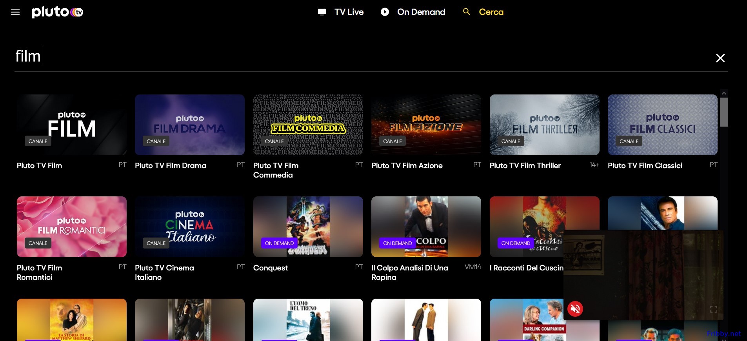Click Pluto TV Film Thriller title
Screen dimensions: 747x341
point(525,166)
